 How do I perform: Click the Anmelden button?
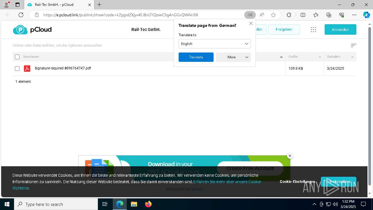coord(340,29)
